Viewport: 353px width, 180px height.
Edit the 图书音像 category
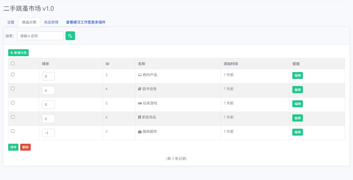(x=297, y=90)
